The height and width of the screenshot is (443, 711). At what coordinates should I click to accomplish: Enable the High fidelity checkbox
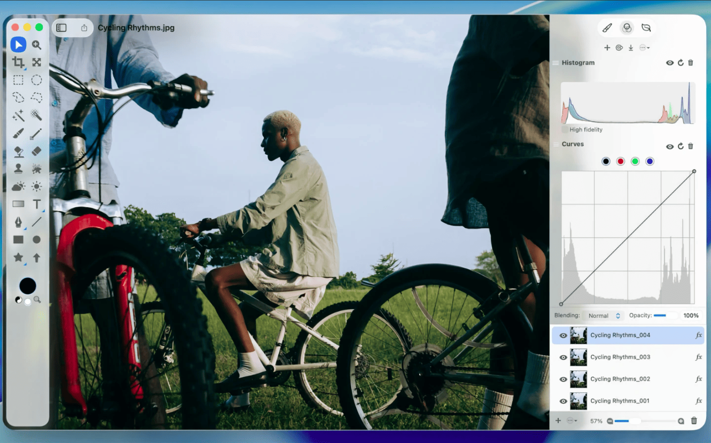pos(565,130)
